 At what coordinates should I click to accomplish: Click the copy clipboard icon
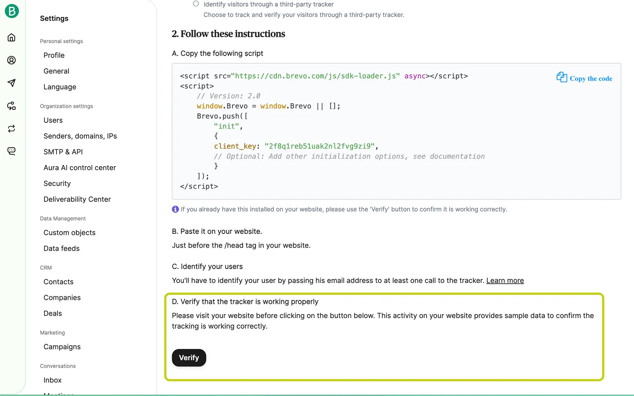[x=561, y=77]
